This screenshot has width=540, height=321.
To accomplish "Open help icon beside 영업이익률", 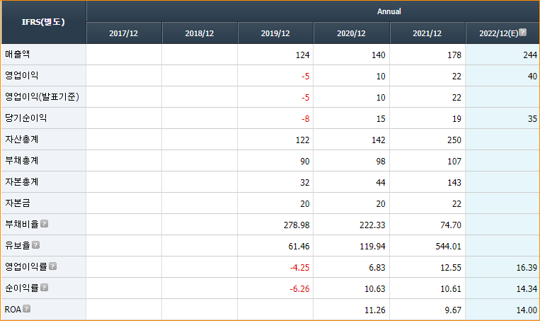I will [x=52, y=266].
